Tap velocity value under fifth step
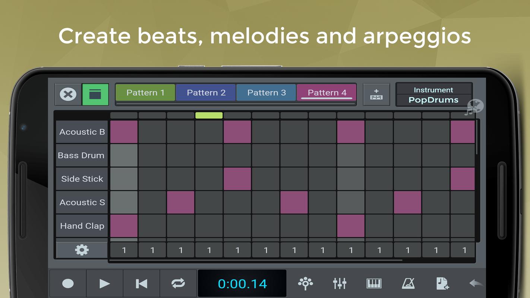The height and width of the screenshot is (298, 530). 237,250
